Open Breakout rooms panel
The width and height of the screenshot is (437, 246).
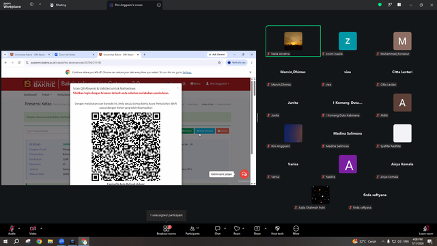(x=167, y=230)
